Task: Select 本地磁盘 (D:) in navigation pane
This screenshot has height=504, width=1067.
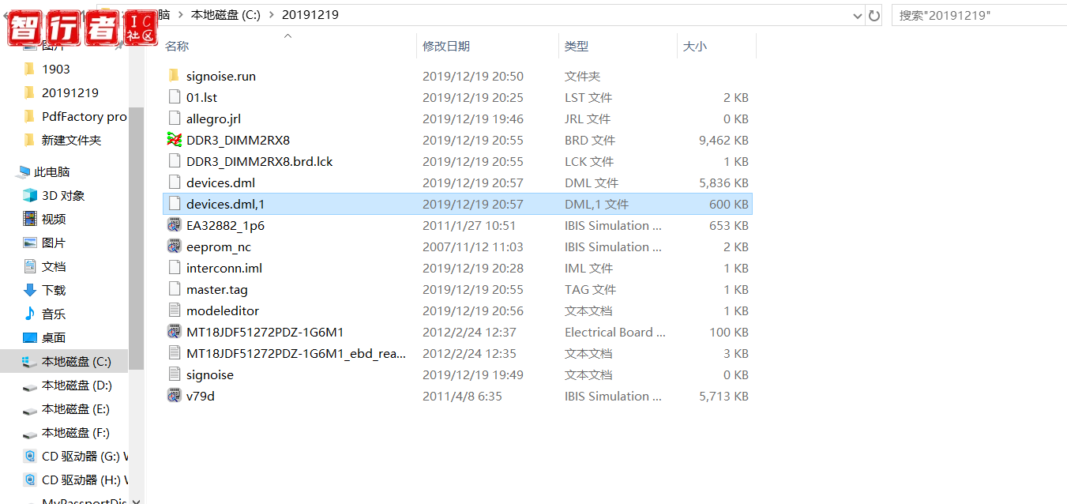Action: pos(77,386)
